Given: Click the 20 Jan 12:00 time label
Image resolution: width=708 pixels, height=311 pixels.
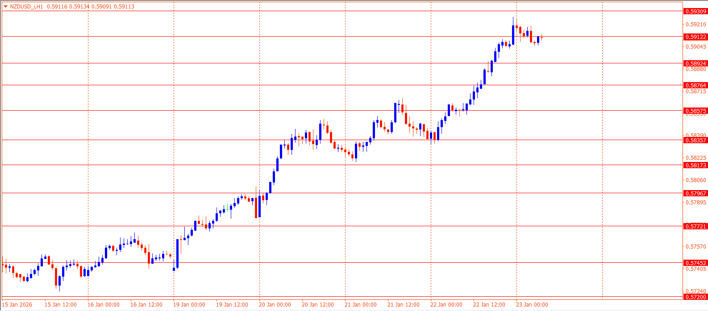Looking at the screenshot, I should (318, 305).
